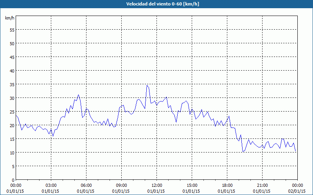The height and width of the screenshot is (195, 313).
Task: Click the 40 value on the vertical axis
Action: pyautogui.click(x=12, y=71)
